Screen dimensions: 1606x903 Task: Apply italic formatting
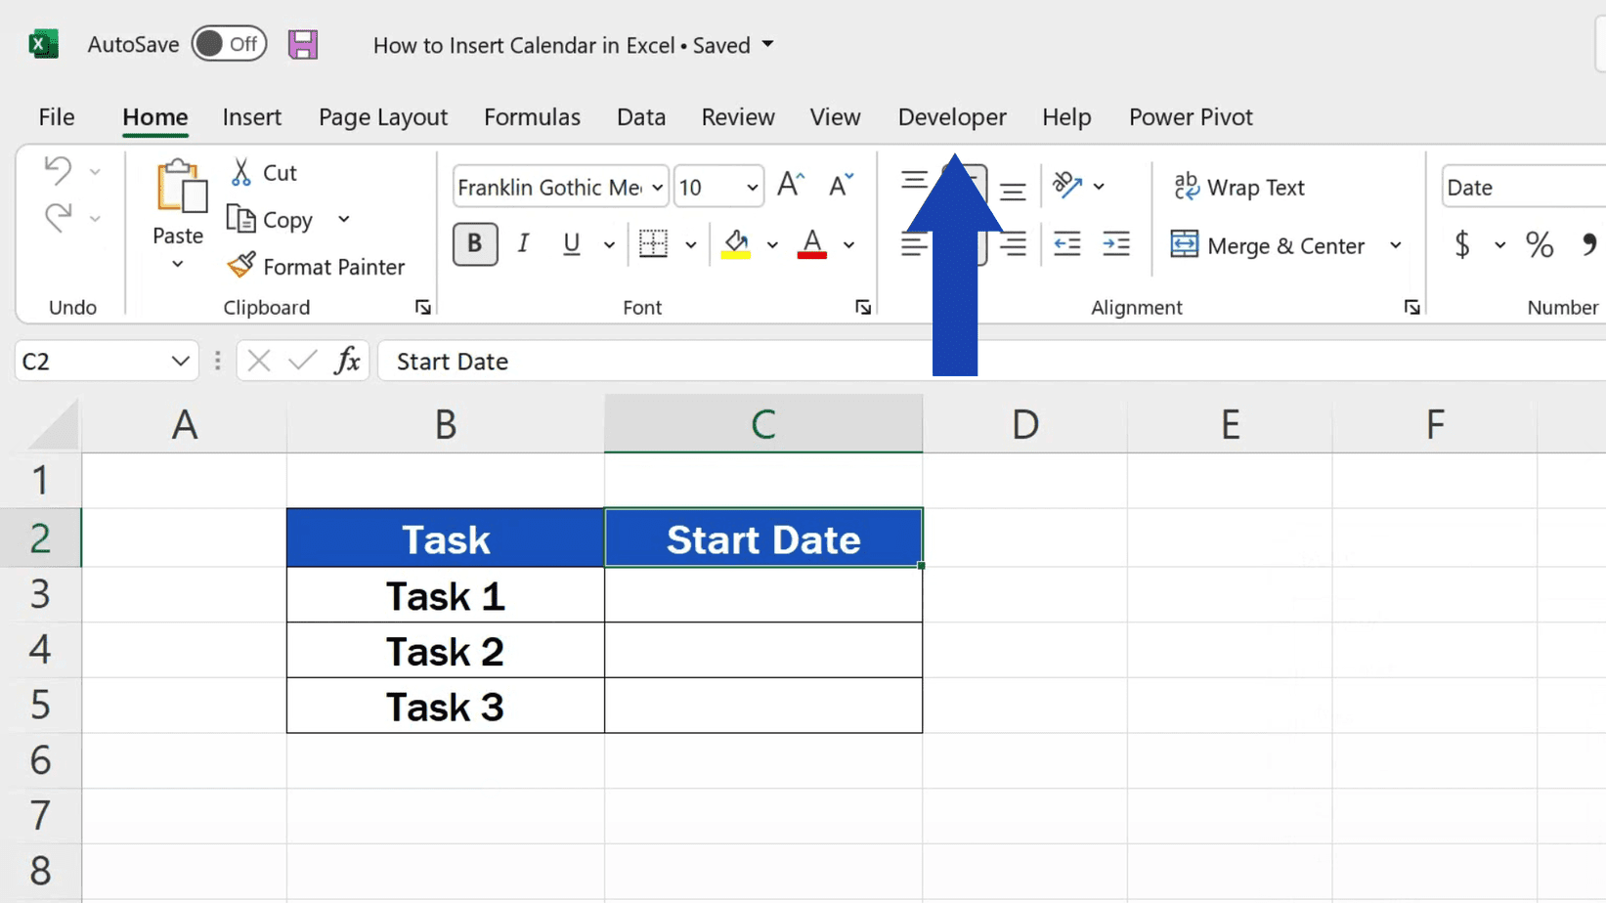523,244
